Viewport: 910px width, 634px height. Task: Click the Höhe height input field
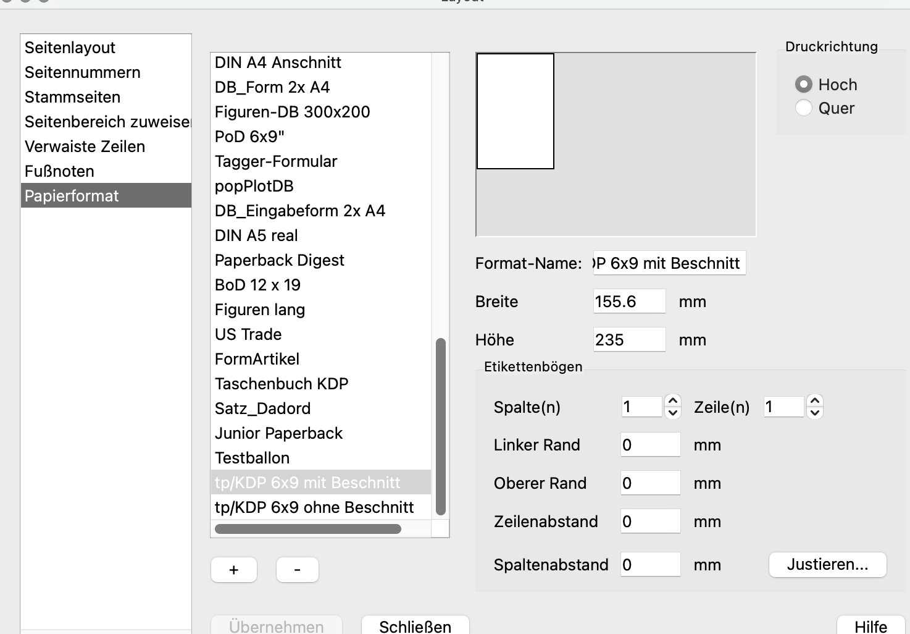[629, 340]
